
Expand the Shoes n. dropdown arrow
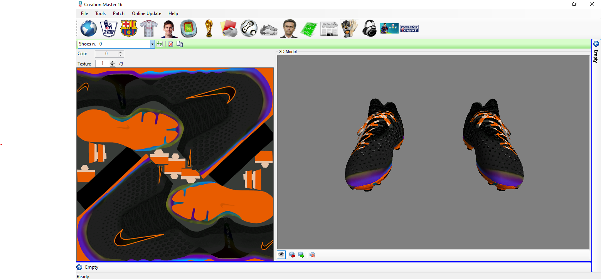[152, 44]
